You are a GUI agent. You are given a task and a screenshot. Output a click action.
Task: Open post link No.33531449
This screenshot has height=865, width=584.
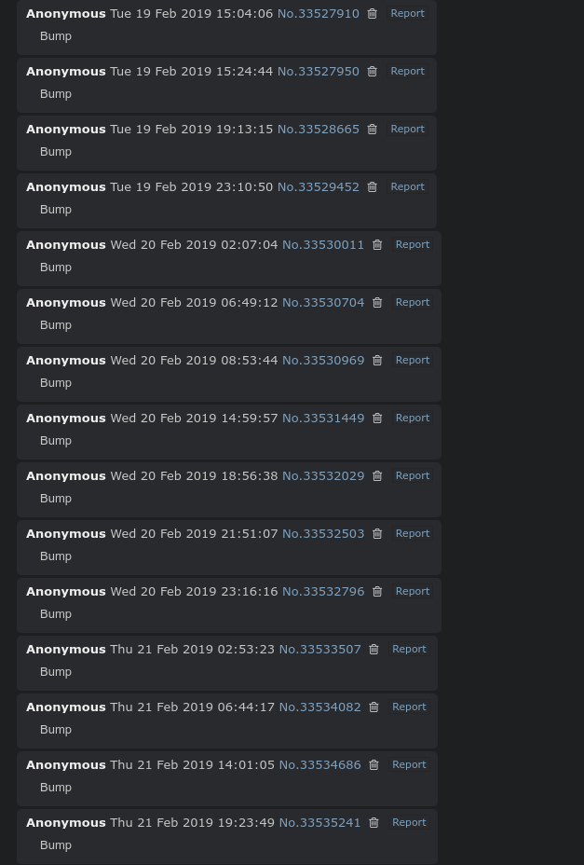(323, 419)
